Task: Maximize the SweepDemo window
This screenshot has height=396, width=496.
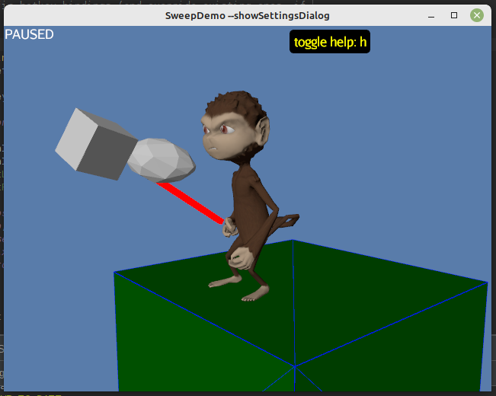Action: (454, 15)
